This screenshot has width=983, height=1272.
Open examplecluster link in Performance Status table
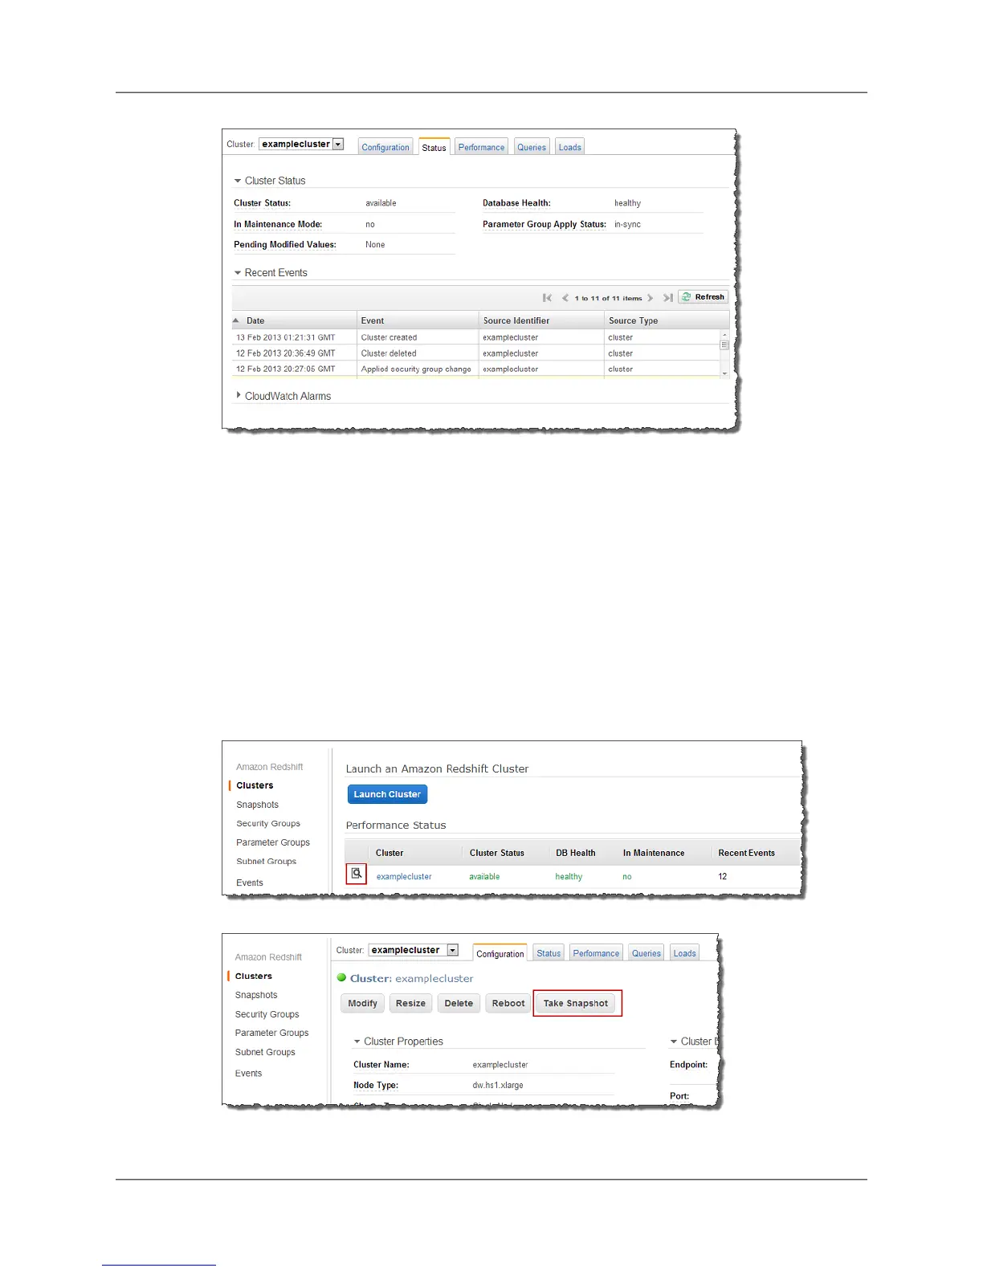click(404, 876)
